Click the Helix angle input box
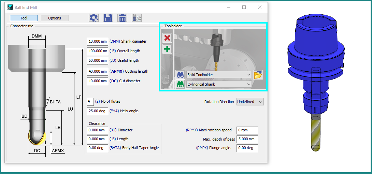The height and width of the screenshot is (174, 372). click(97, 111)
